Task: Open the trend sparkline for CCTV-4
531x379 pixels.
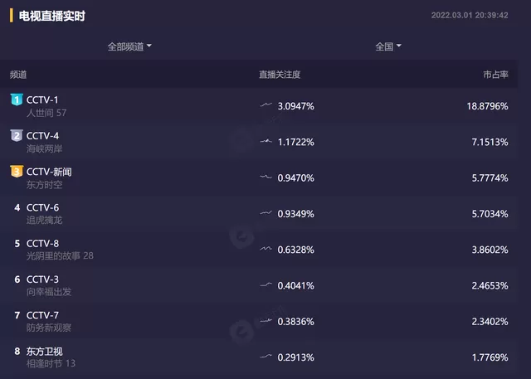Action: [x=266, y=141]
